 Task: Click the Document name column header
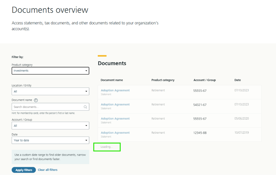[x=112, y=80]
